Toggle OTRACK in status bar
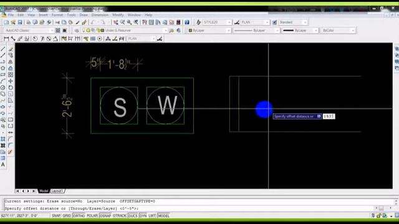Screen dimensions: 399x224 (119, 216)
